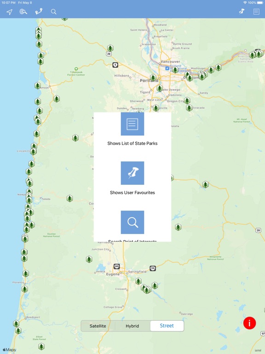Click the Hillsboro map label
Viewport: 265px width, 354px height.
[x=121, y=76]
